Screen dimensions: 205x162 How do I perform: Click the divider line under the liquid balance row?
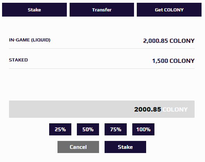coord(102,48)
